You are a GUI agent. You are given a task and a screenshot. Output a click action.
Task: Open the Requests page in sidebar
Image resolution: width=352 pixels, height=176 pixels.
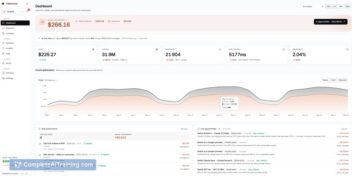tap(15, 28)
